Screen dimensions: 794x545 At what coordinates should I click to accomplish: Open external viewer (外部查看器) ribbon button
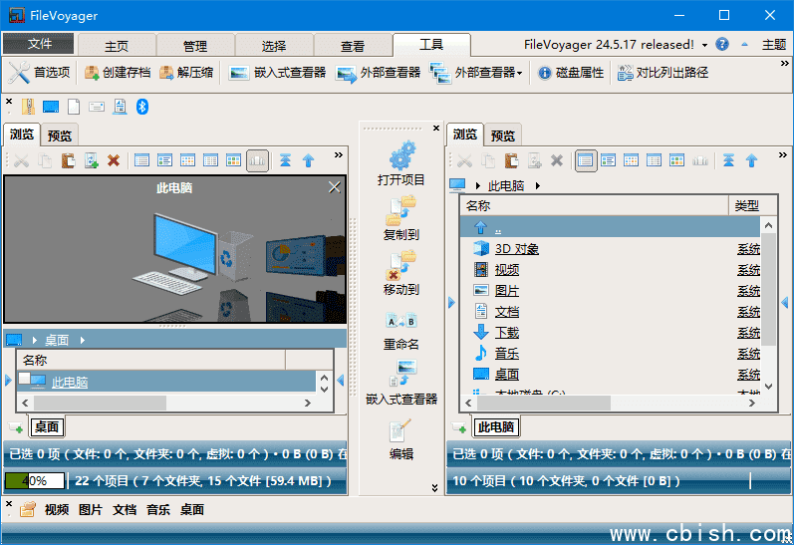click(x=379, y=73)
